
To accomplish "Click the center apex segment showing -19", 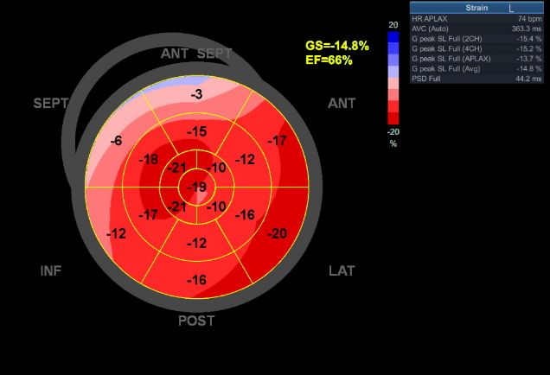I will [x=198, y=187].
